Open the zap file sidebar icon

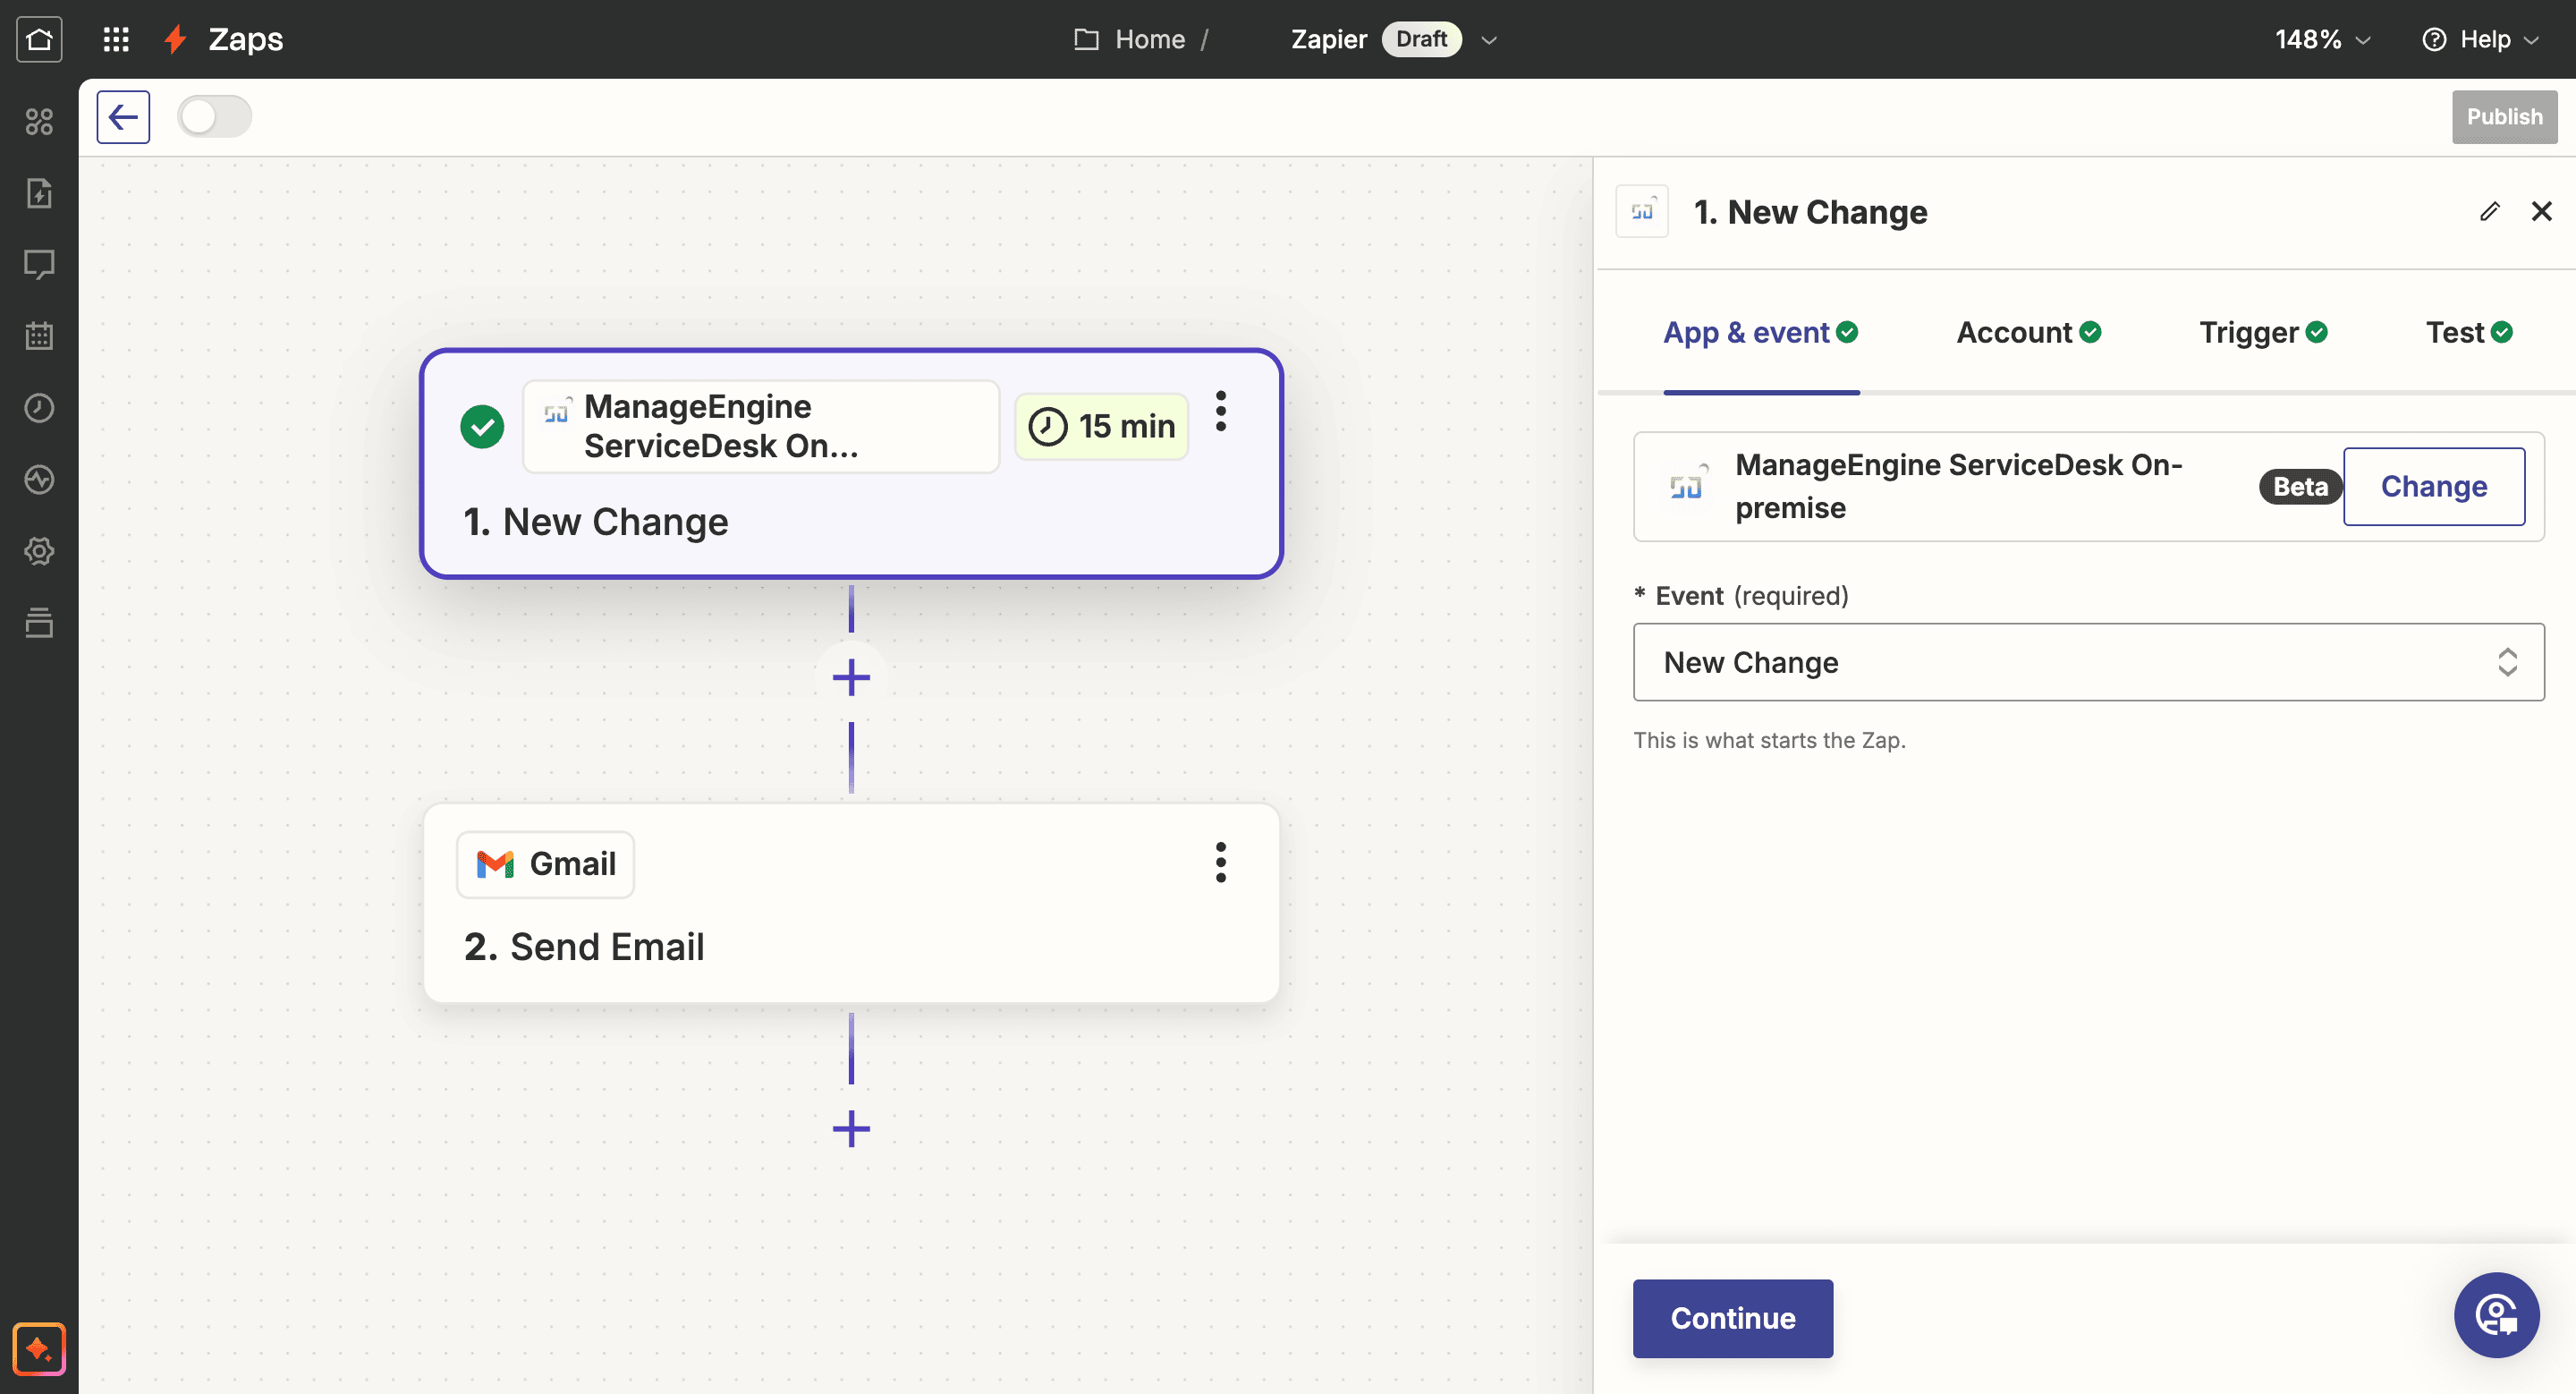39,193
